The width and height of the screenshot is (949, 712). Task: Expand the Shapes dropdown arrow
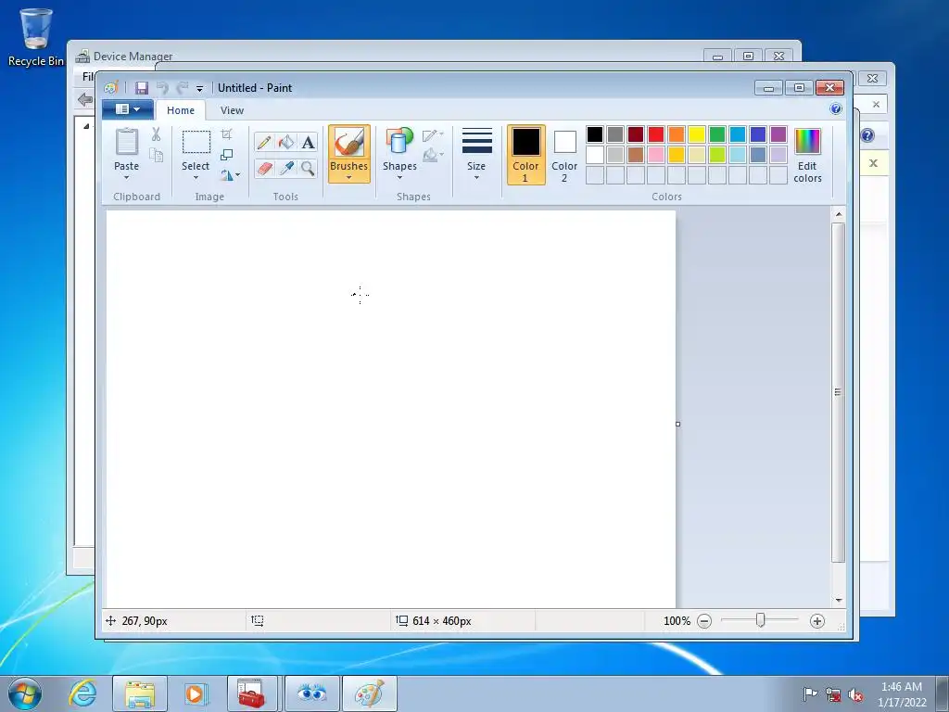(x=399, y=177)
